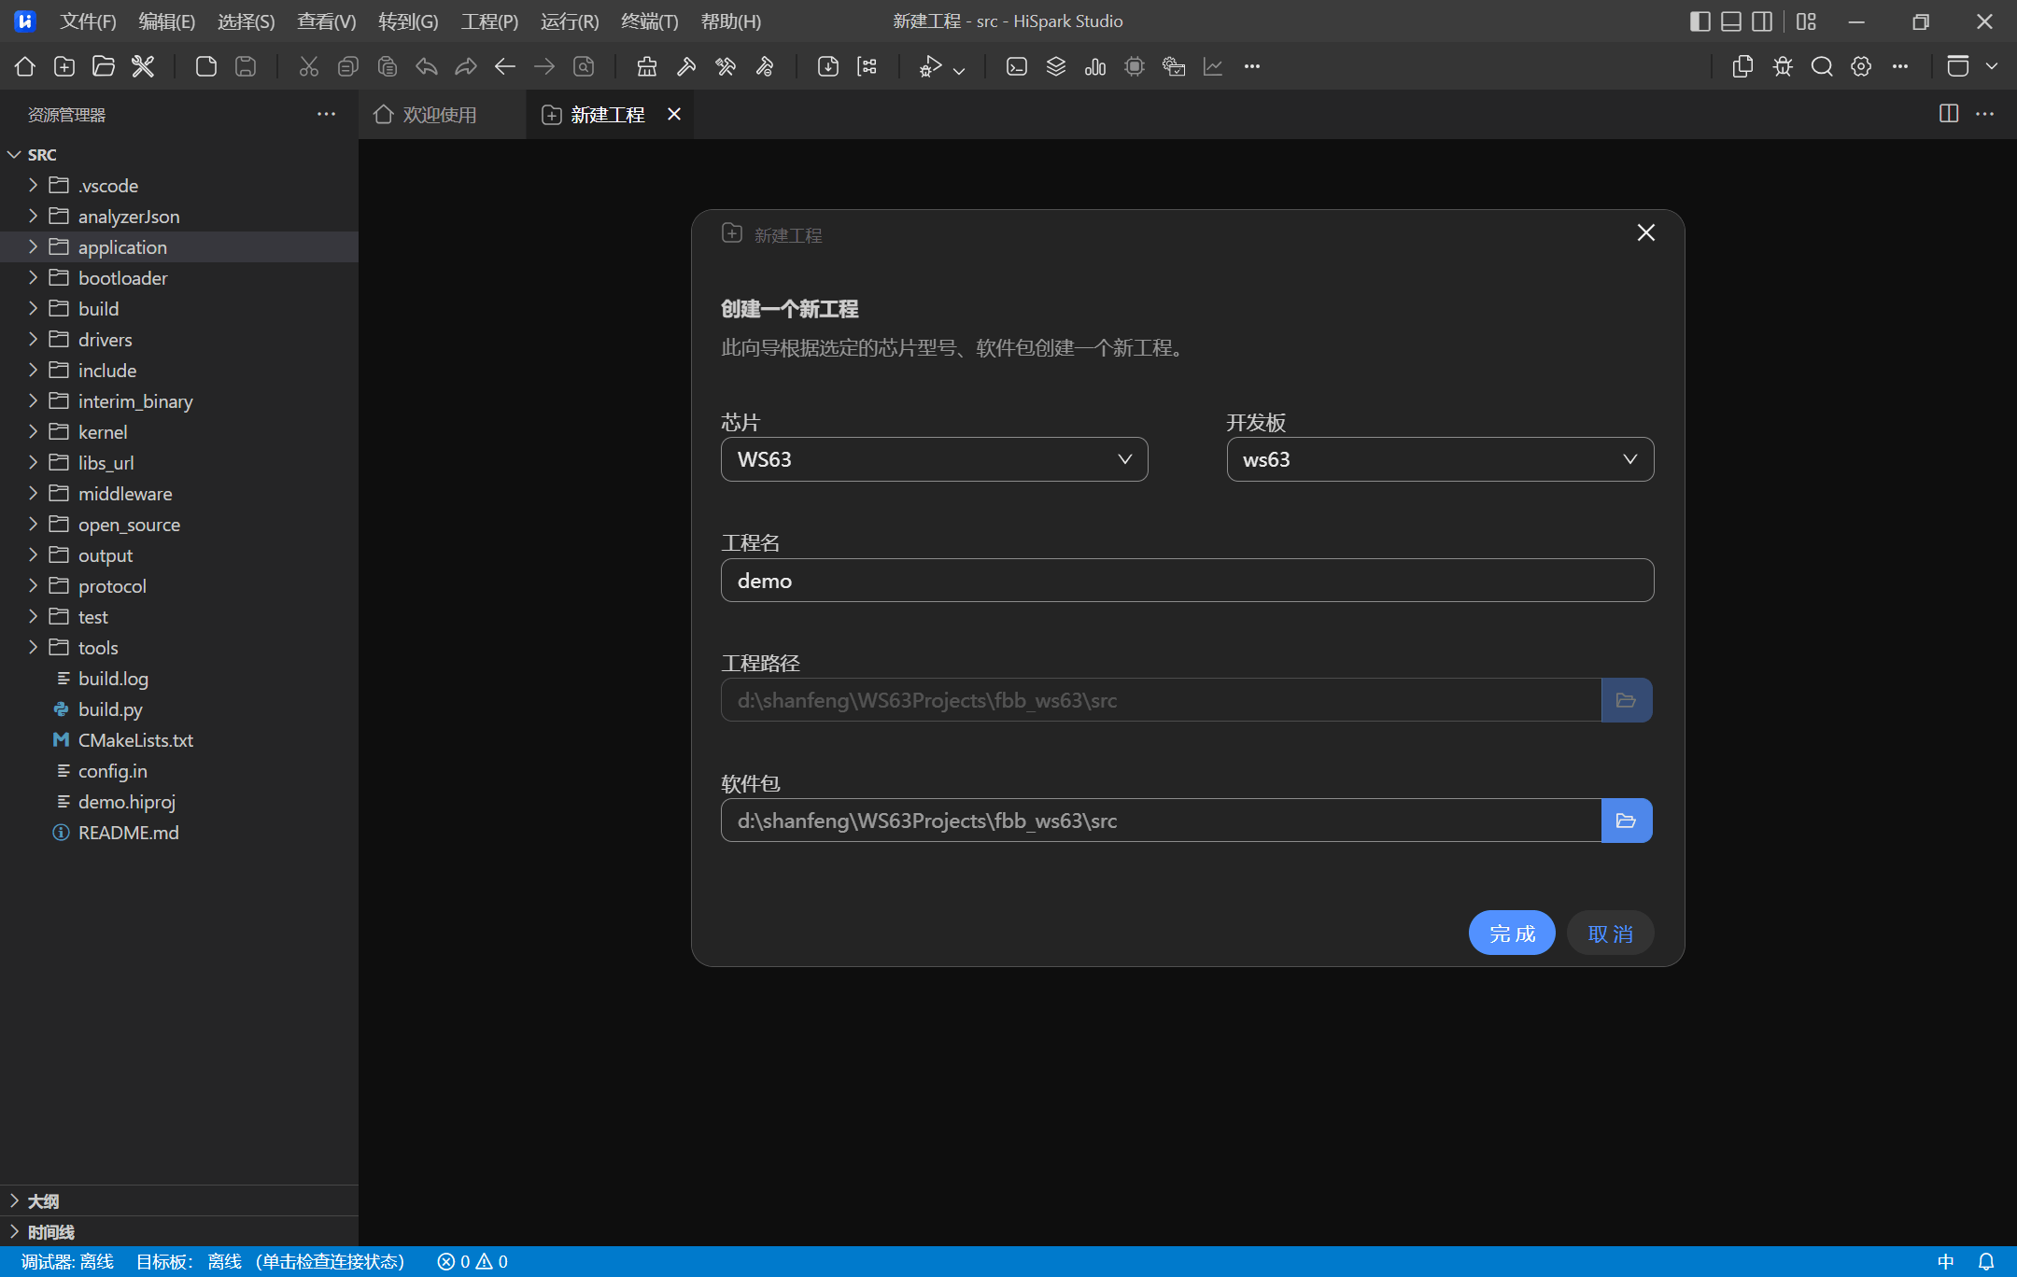The height and width of the screenshot is (1277, 2017).
Task: Click the chip icon in toolbar
Action: (1135, 66)
